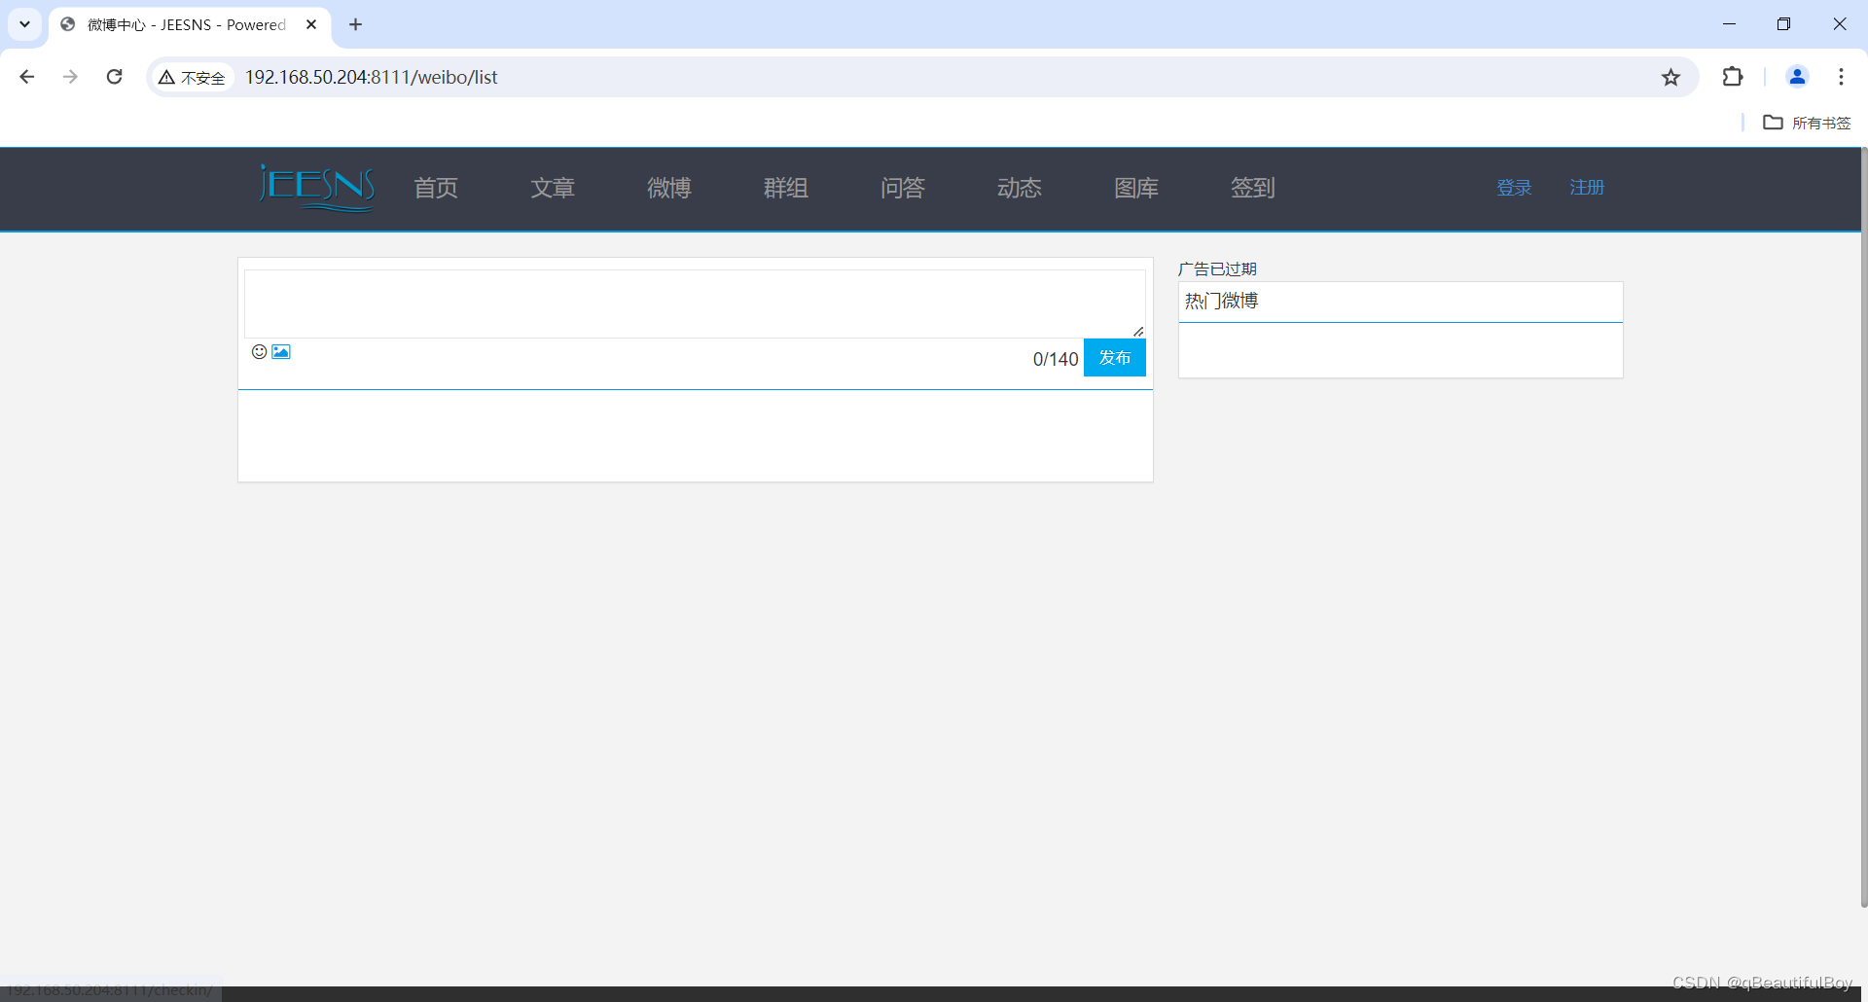Open the 微博 navigation item
This screenshot has height=1002, width=1868.
click(x=669, y=188)
